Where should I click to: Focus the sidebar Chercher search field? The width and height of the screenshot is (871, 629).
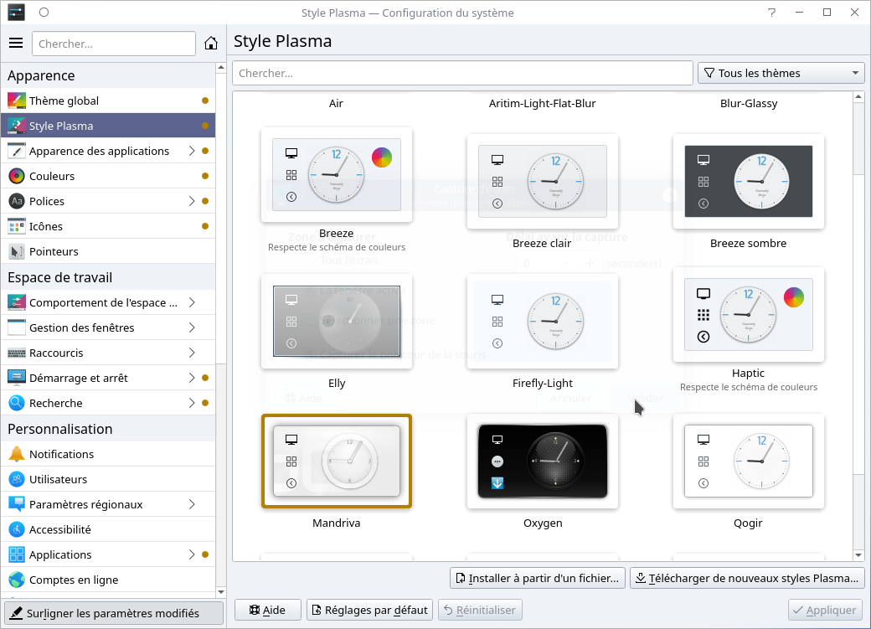coord(114,44)
